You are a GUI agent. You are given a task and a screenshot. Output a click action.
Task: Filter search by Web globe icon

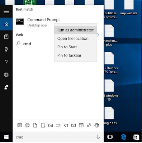point(96,125)
